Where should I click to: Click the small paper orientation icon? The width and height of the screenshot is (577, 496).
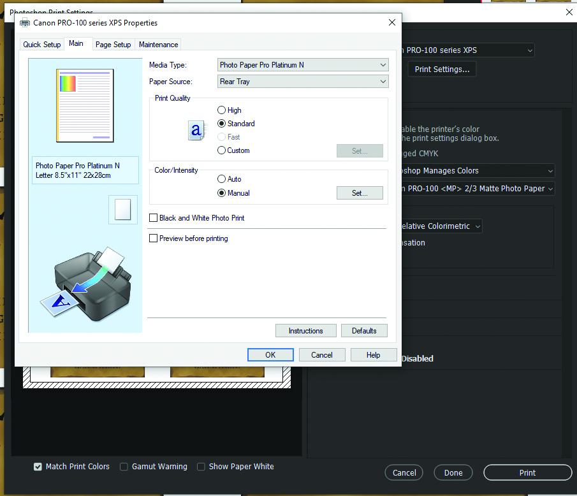coord(122,210)
